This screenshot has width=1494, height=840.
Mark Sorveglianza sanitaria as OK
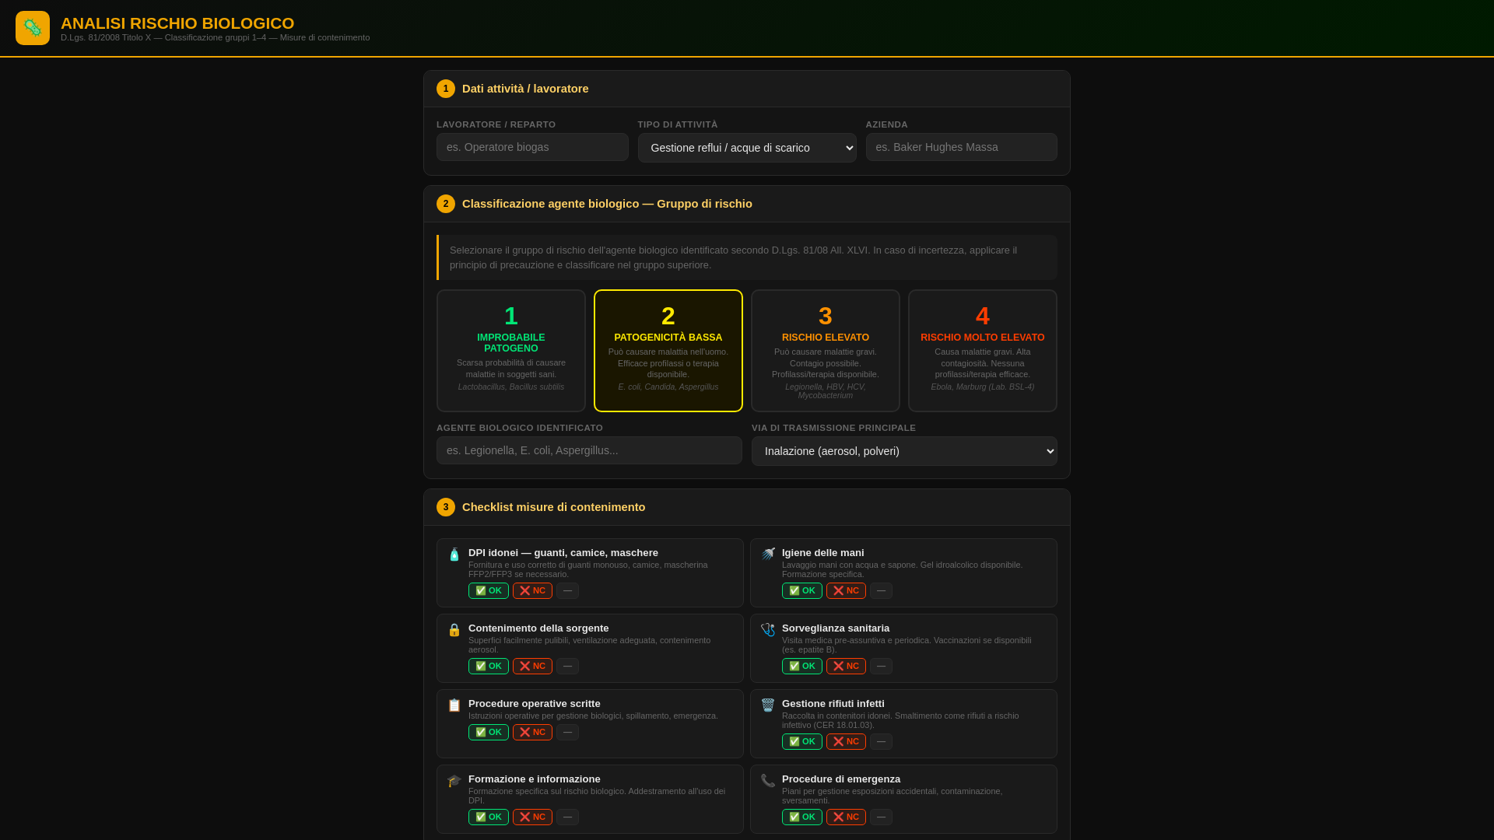(x=802, y=667)
